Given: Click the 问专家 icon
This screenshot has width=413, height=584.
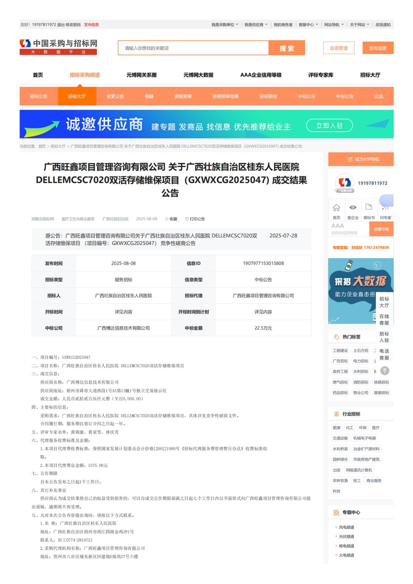Looking at the screenshot, I should pyautogui.click(x=385, y=207).
